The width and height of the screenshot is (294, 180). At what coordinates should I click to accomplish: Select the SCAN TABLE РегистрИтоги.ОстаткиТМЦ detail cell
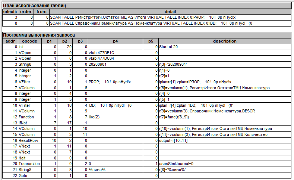[170, 18]
